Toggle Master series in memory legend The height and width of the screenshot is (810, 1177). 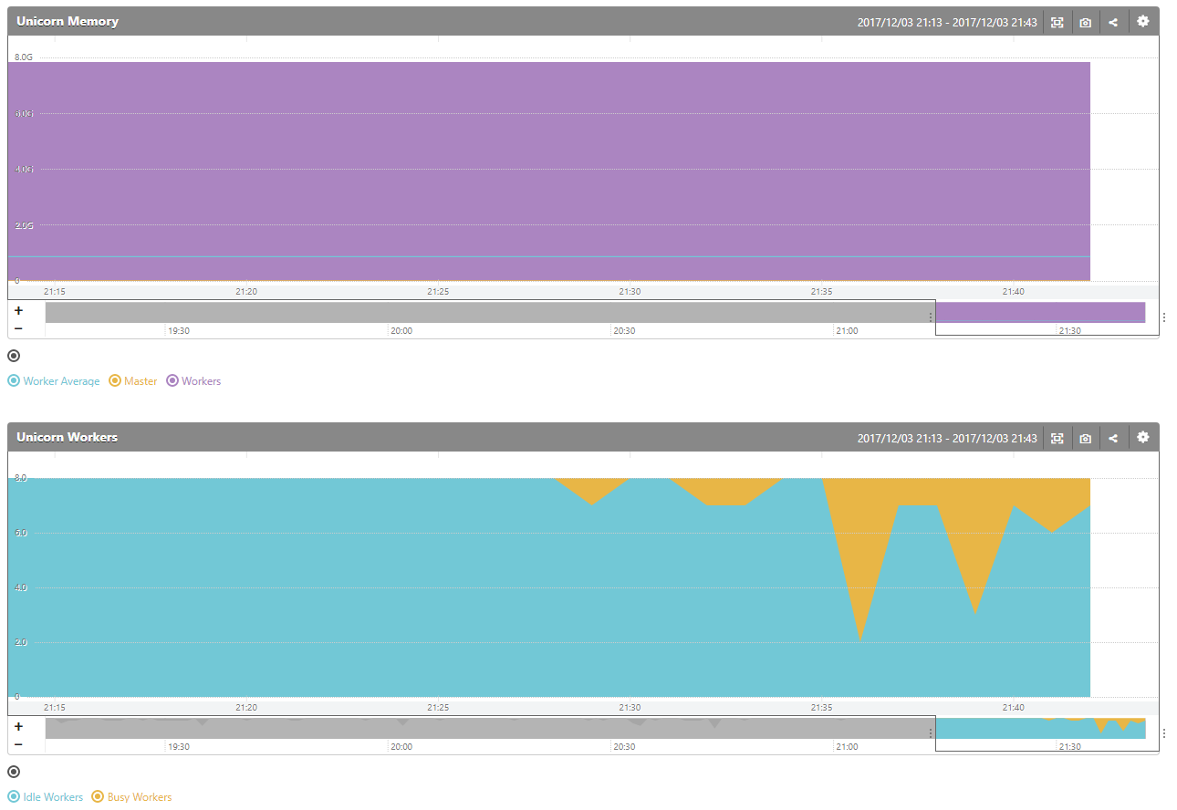(133, 381)
